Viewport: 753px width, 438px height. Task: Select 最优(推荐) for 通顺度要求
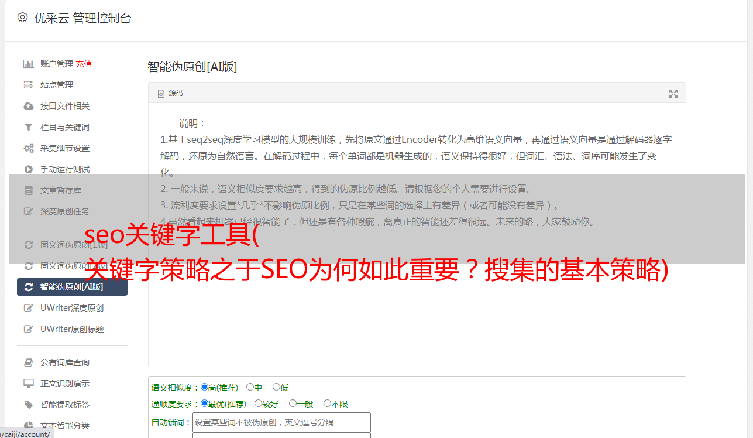click(204, 403)
